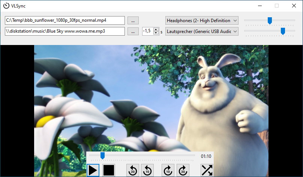Click the VLSync app icon in title bar
303x177 pixels.
coord(6,6)
